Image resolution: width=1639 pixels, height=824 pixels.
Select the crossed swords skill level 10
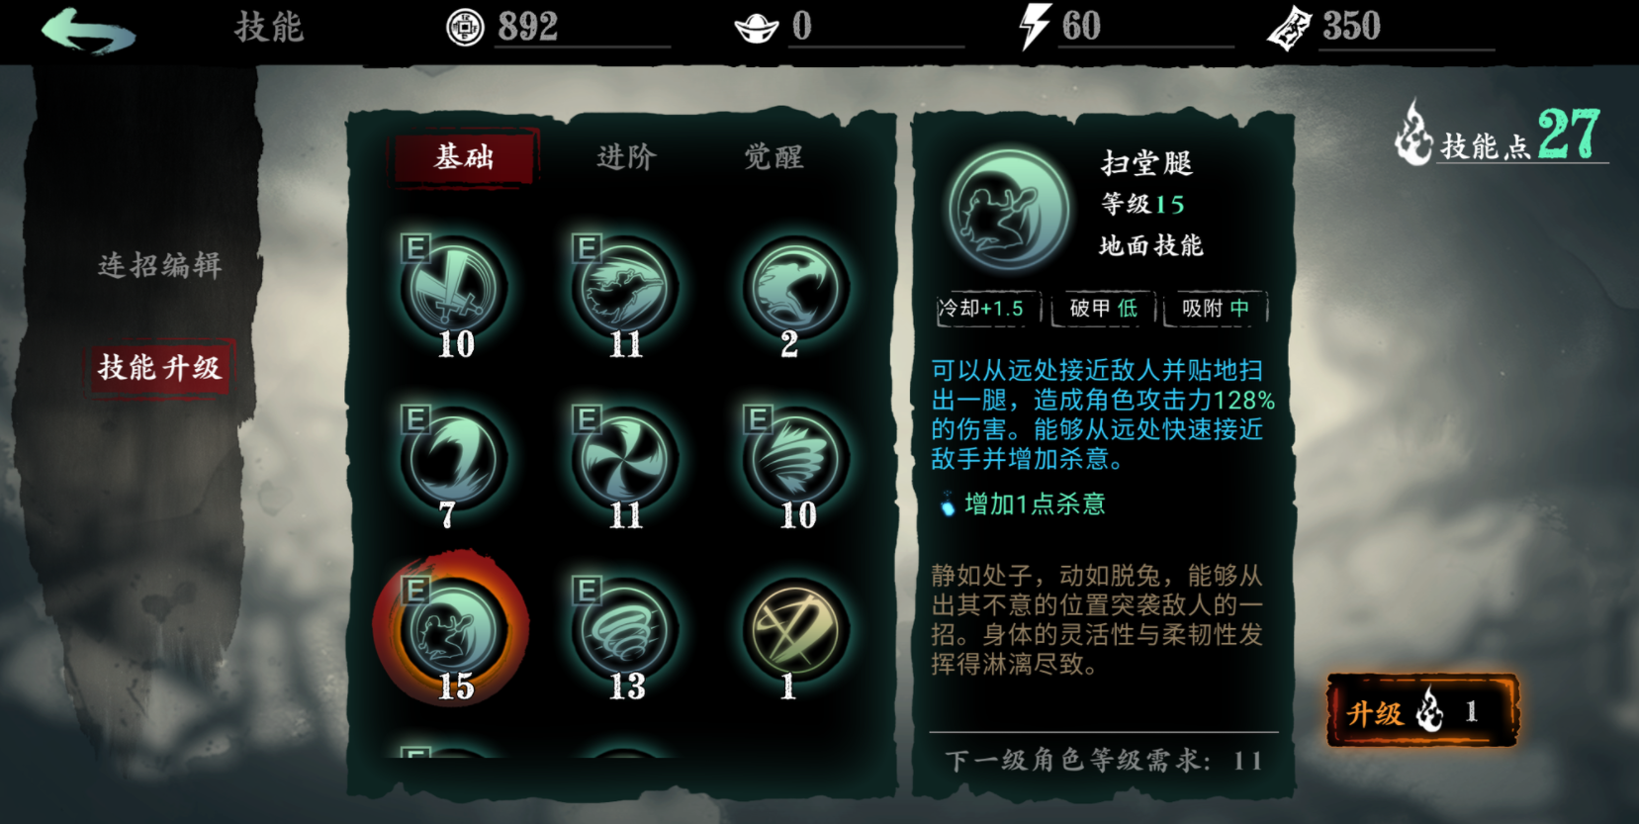(455, 287)
